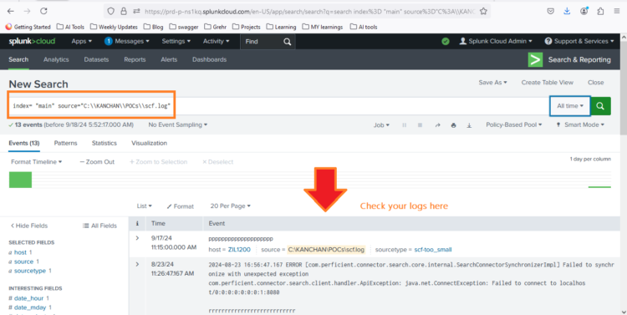627x315 pixels.
Task: Click the browser Back arrow
Action: point(11,11)
